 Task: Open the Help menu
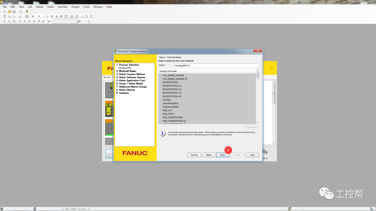click(109, 7)
